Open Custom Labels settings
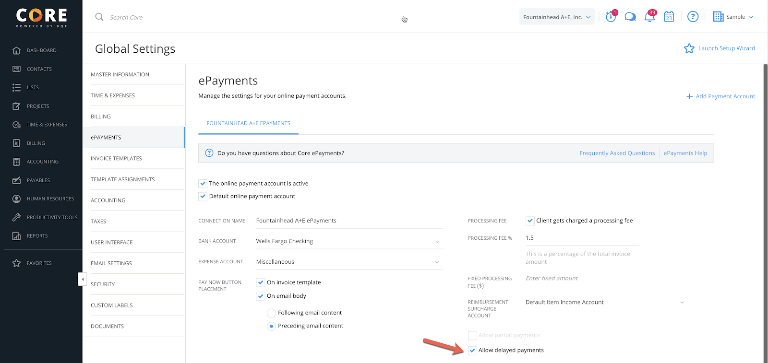This screenshot has width=768, height=363. [x=134, y=305]
